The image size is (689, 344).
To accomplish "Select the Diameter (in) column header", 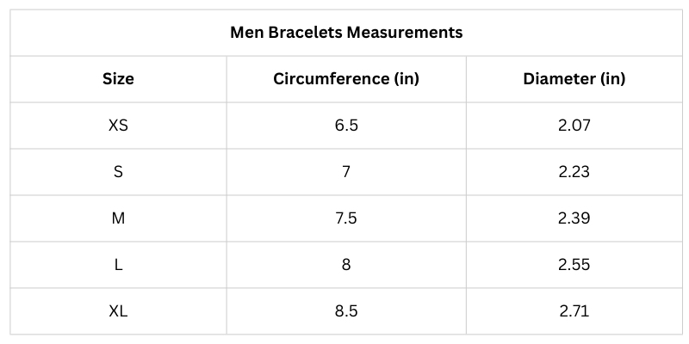I will click(574, 79).
